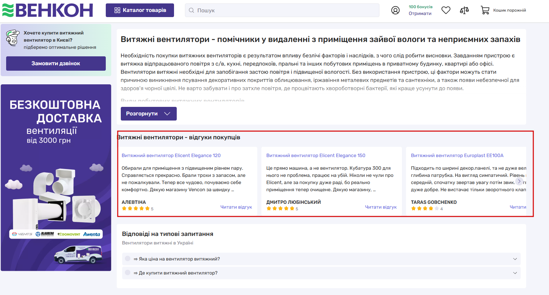Click the Domovent brand logo in banner

click(69, 234)
